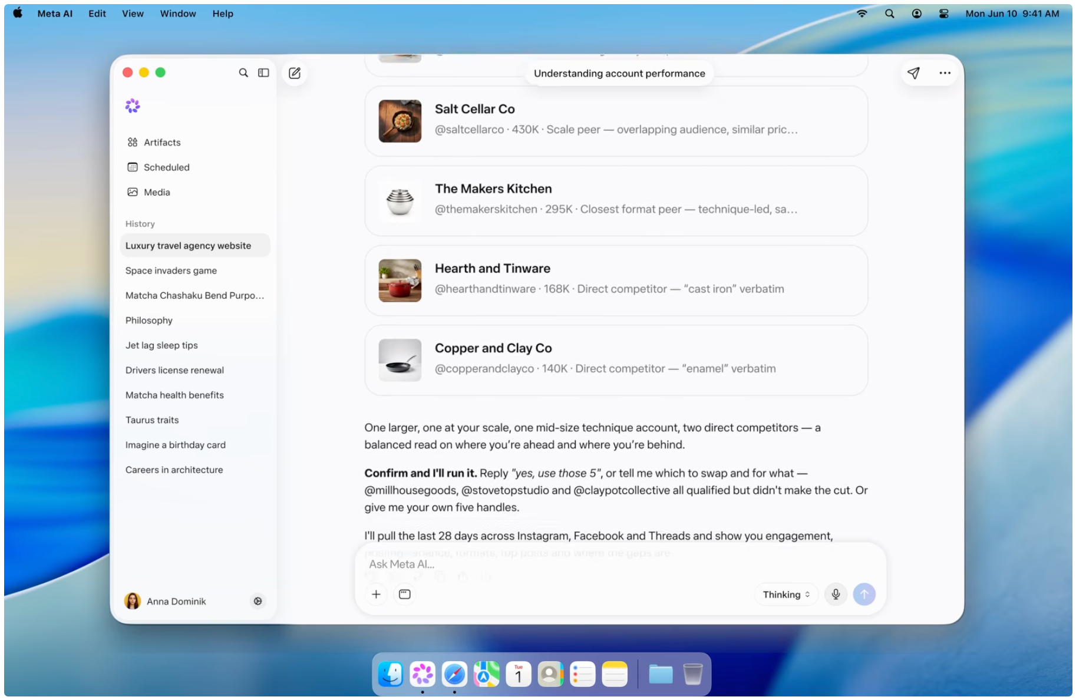Open Luxury travel agency website chat
The height and width of the screenshot is (700, 1076).
195,246
